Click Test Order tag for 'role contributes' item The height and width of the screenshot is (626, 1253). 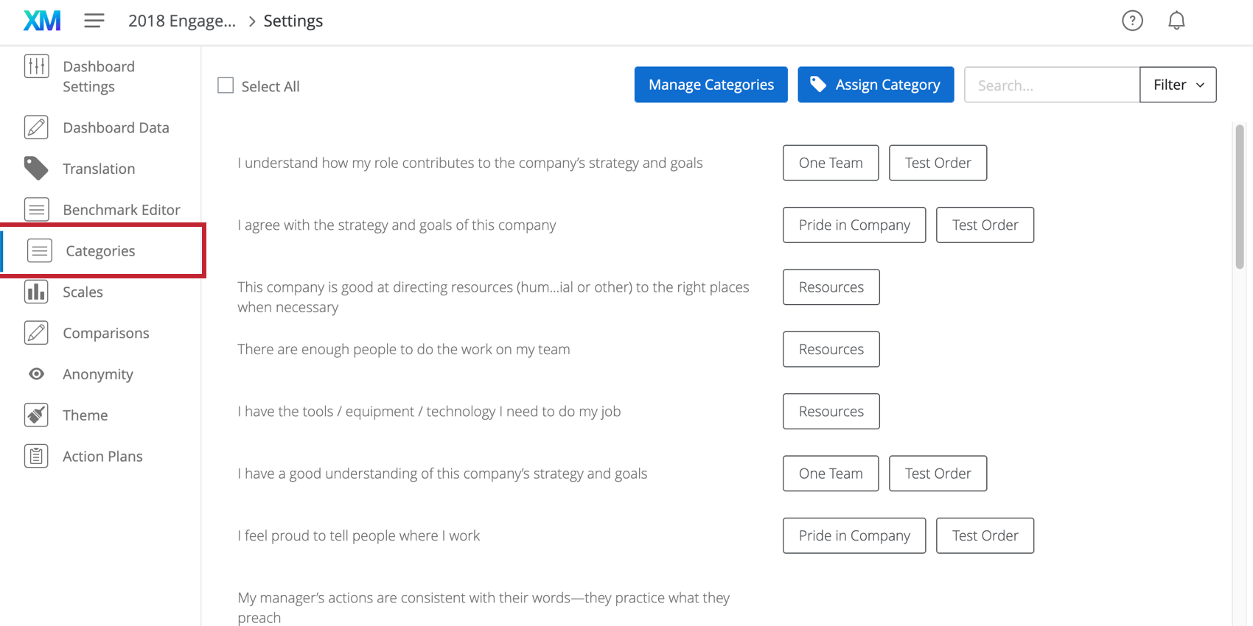coord(938,163)
